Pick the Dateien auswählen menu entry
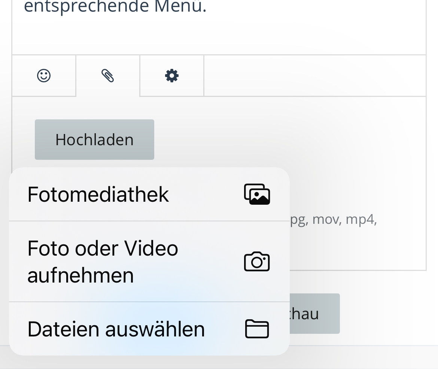 [116, 329]
